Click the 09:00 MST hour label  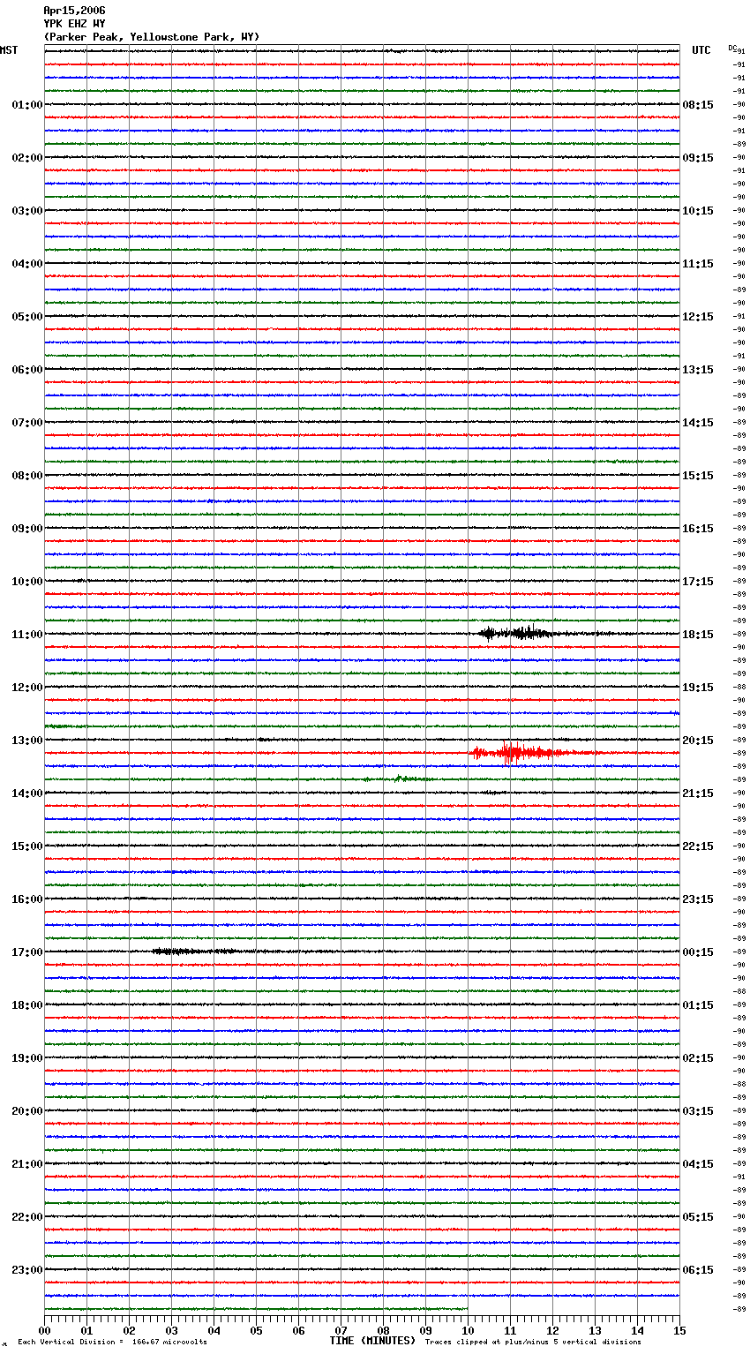(x=26, y=529)
